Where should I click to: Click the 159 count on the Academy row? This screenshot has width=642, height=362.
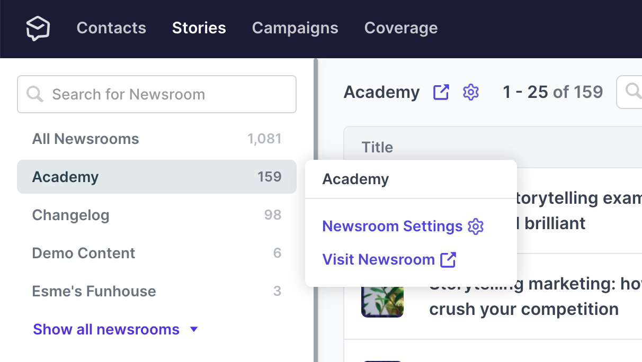[270, 177]
